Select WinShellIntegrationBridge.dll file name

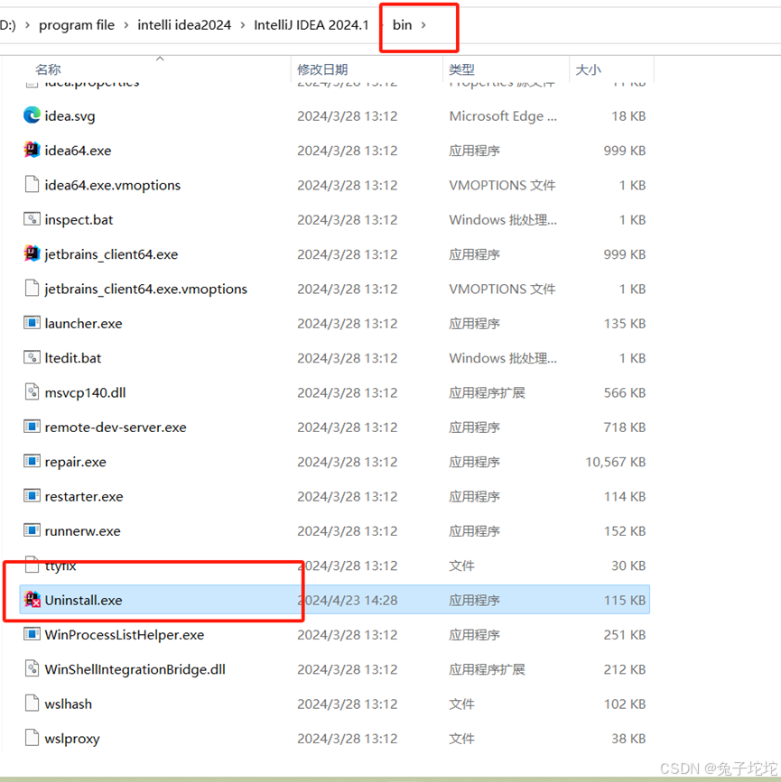(135, 669)
